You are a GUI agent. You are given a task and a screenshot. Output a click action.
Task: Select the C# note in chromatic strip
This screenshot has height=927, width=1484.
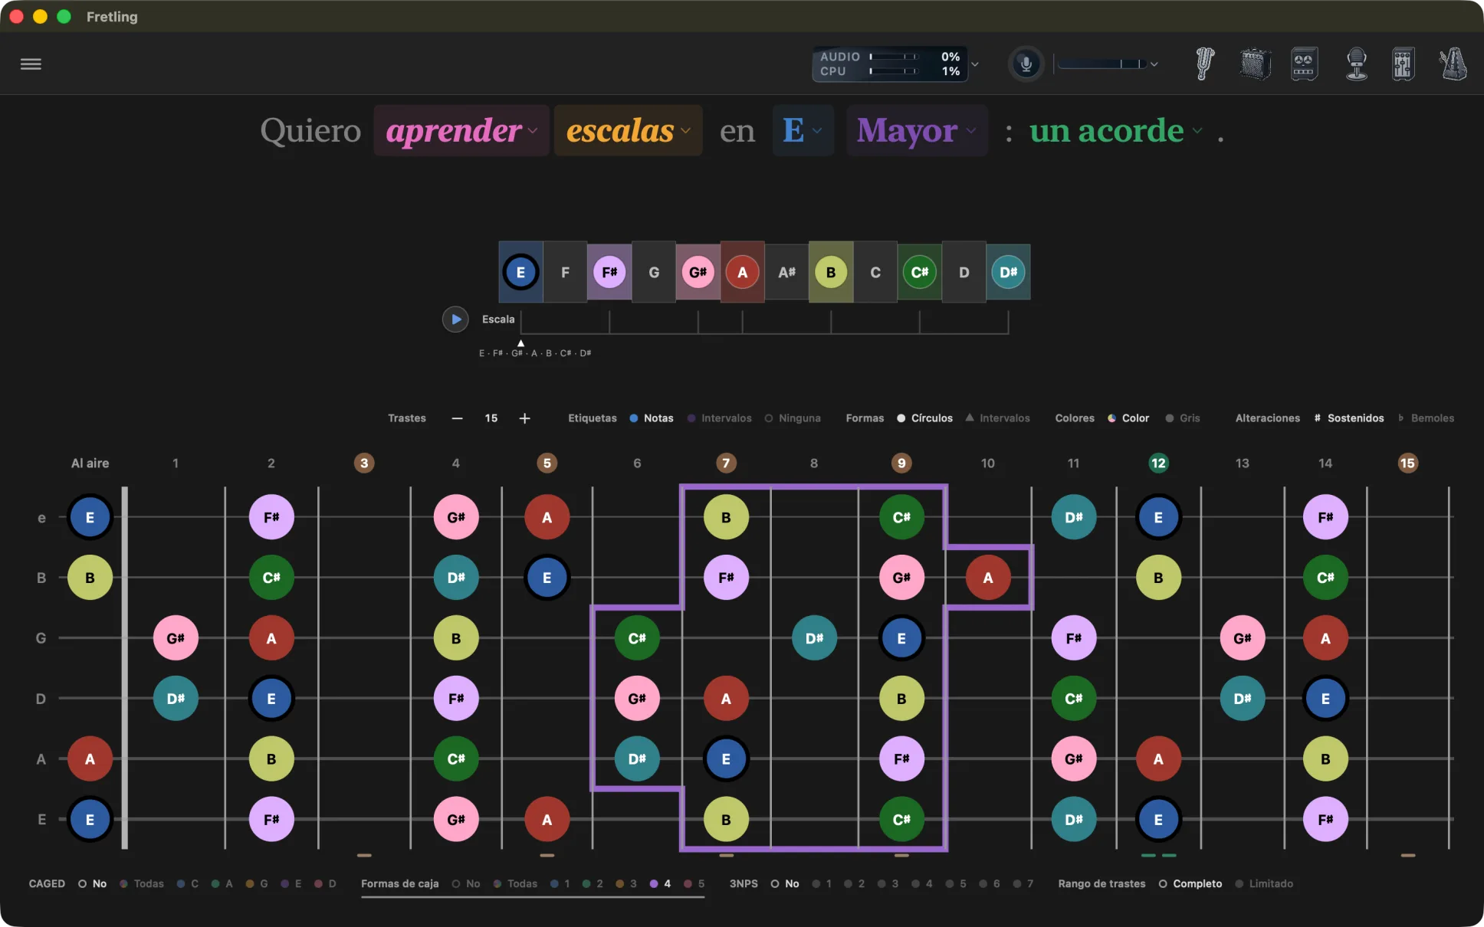coord(920,272)
